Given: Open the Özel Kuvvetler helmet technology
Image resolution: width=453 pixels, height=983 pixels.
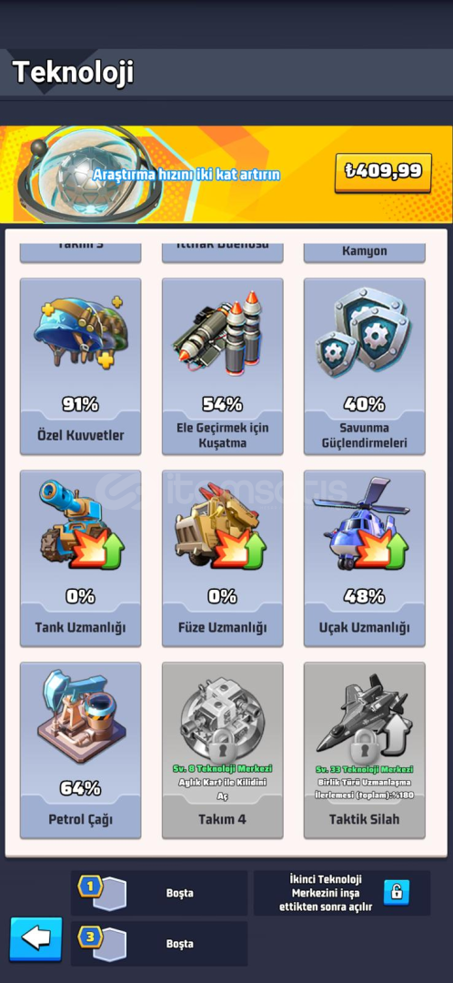Looking at the screenshot, I should [80, 334].
